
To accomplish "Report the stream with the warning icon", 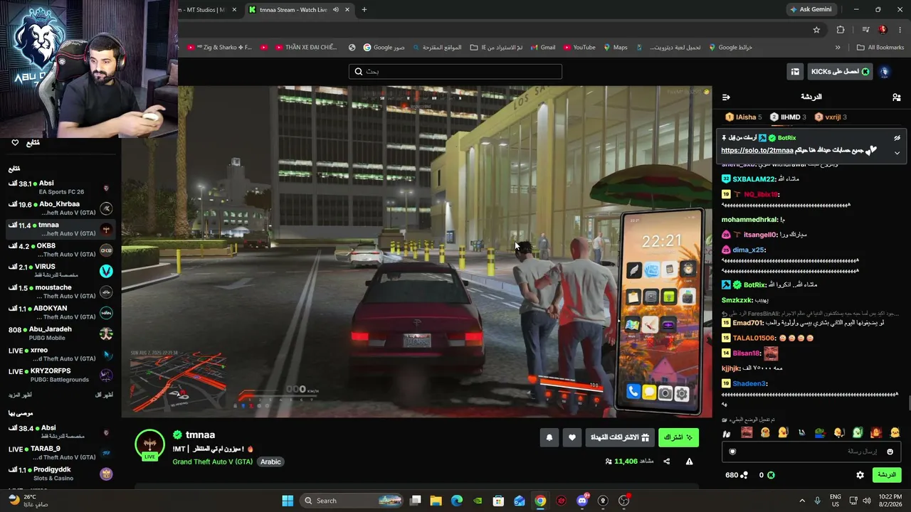I will pos(689,462).
